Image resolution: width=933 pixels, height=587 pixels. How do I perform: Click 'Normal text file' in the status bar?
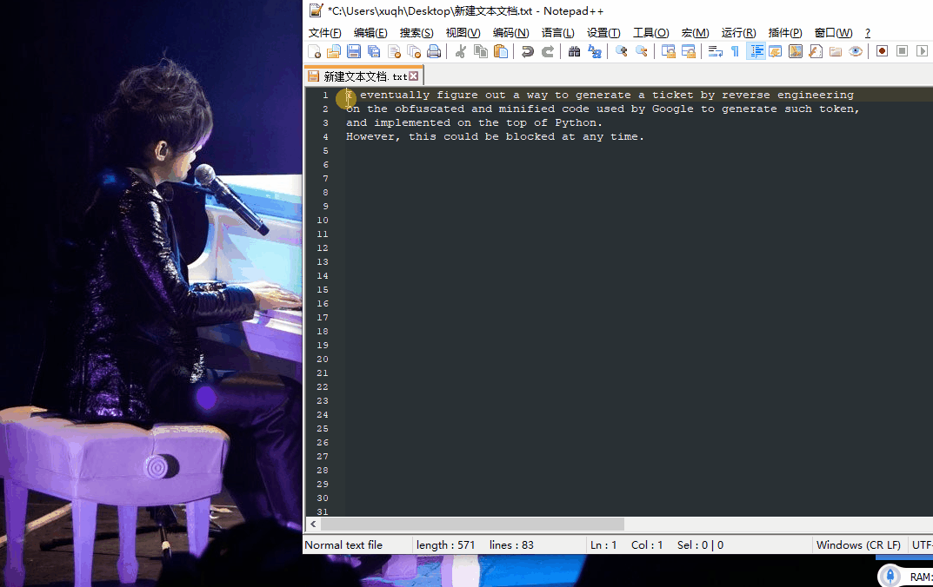[343, 544]
